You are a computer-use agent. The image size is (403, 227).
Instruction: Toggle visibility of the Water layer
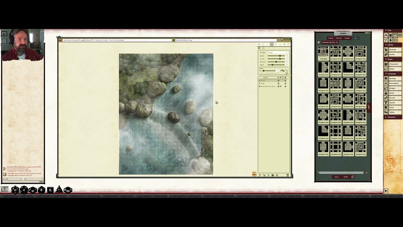tap(278, 83)
